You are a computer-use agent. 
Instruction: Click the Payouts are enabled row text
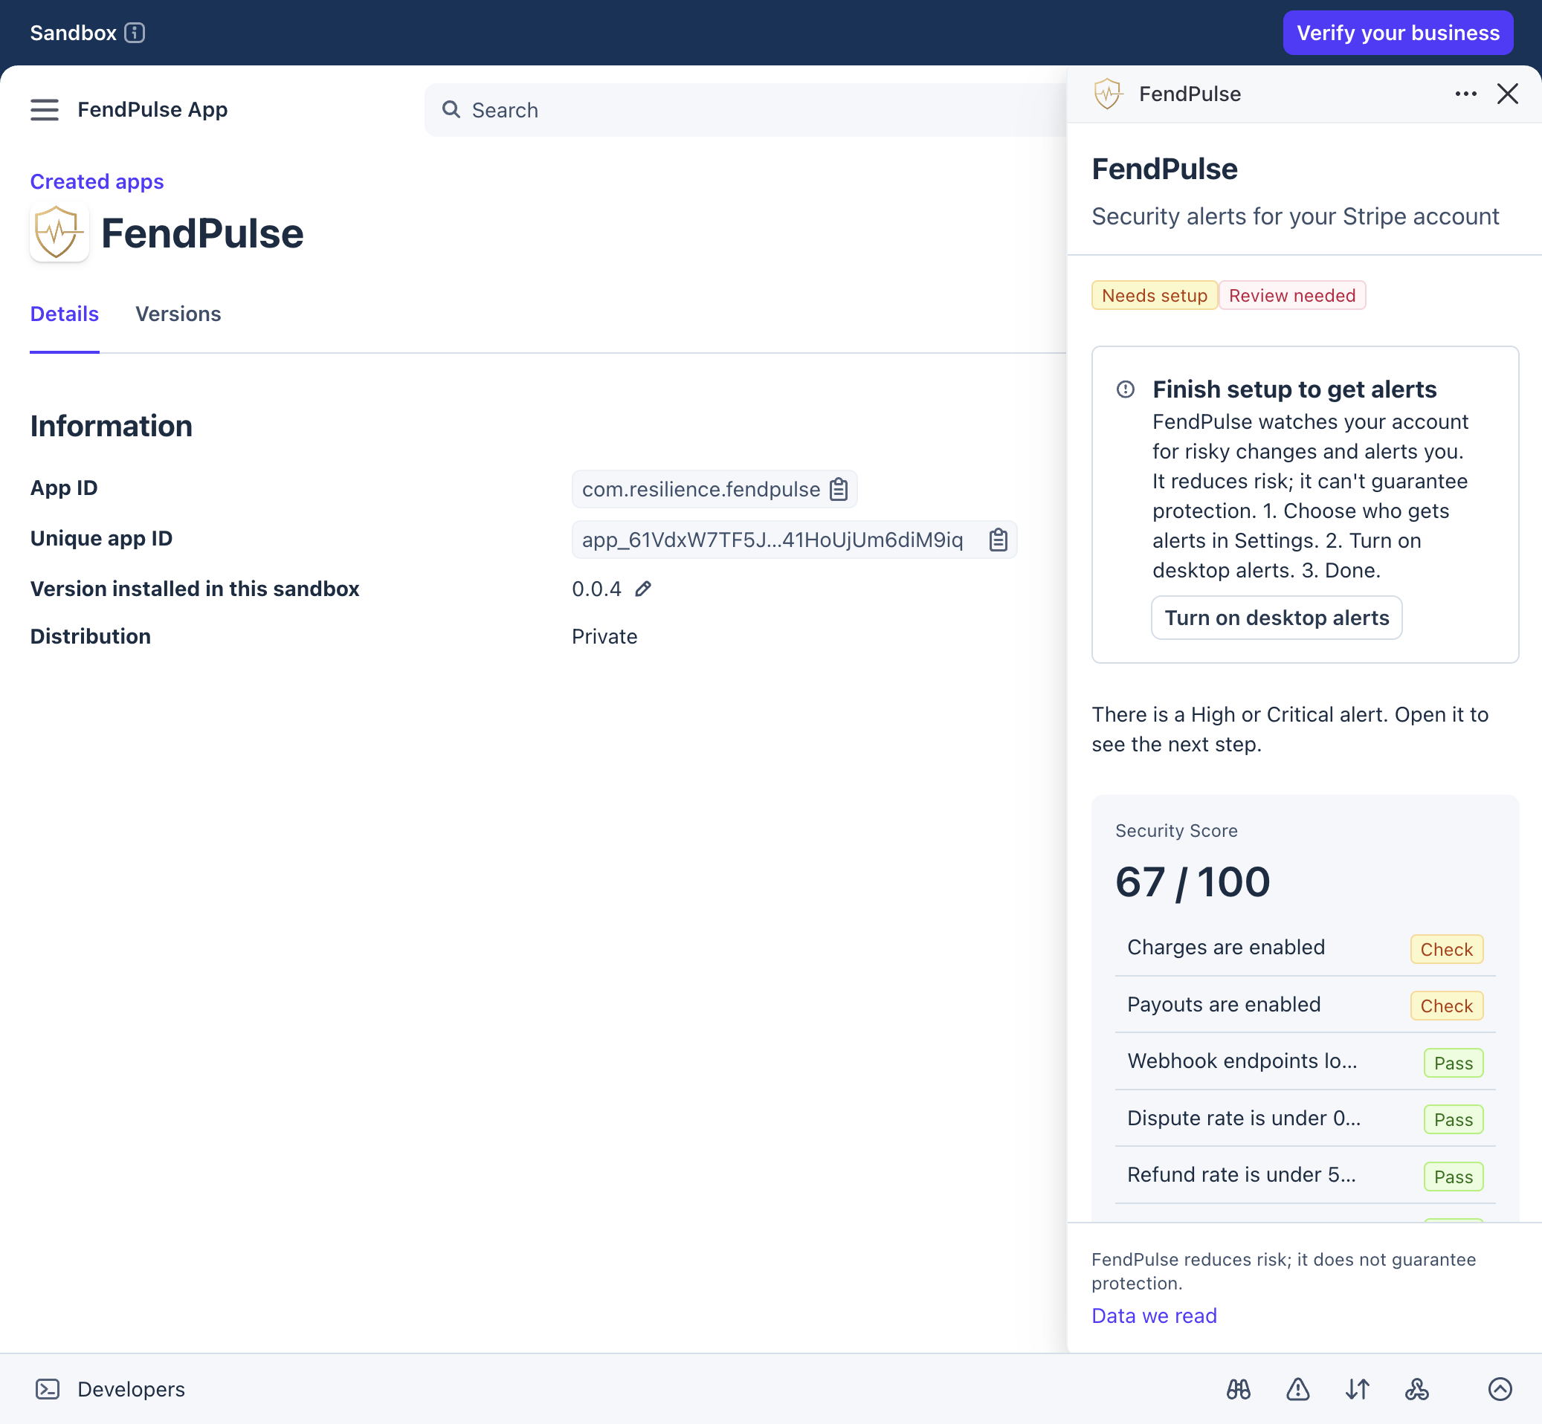[x=1224, y=1004]
